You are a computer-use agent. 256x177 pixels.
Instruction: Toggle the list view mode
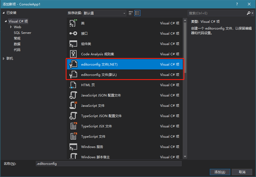point(137,13)
